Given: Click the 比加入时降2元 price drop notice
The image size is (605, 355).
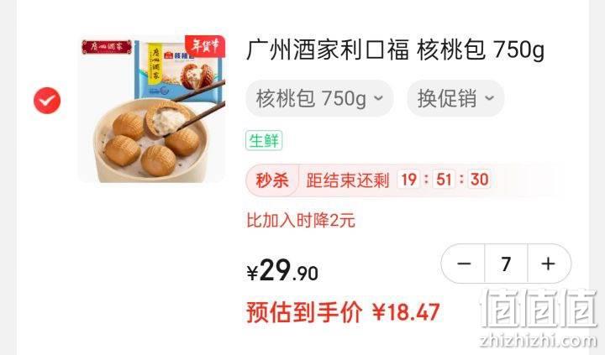Looking at the screenshot, I should click(301, 221).
